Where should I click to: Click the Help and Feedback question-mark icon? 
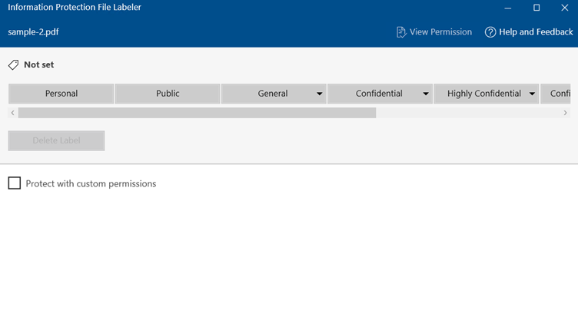[490, 32]
